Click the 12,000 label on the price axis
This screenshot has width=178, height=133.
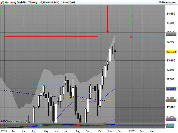[x=171, y=107]
